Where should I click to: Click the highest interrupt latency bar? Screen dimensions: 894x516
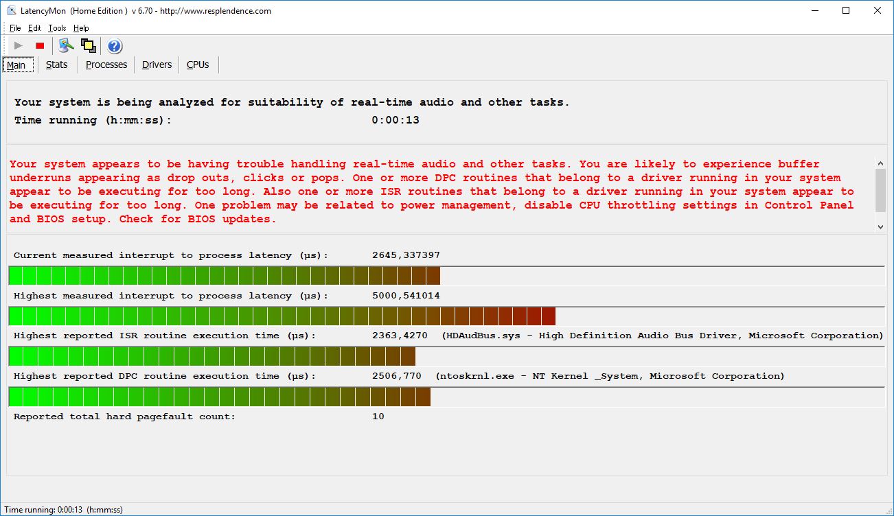pos(446,316)
